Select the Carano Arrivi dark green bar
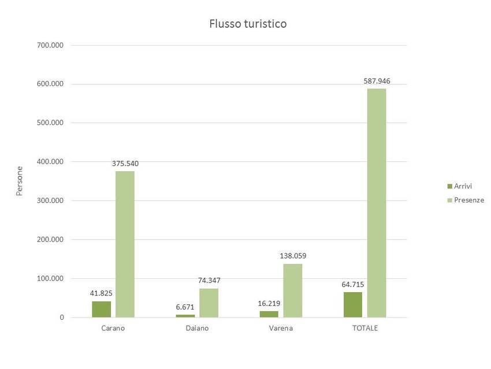This screenshot has height=369, width=491. 101,309
